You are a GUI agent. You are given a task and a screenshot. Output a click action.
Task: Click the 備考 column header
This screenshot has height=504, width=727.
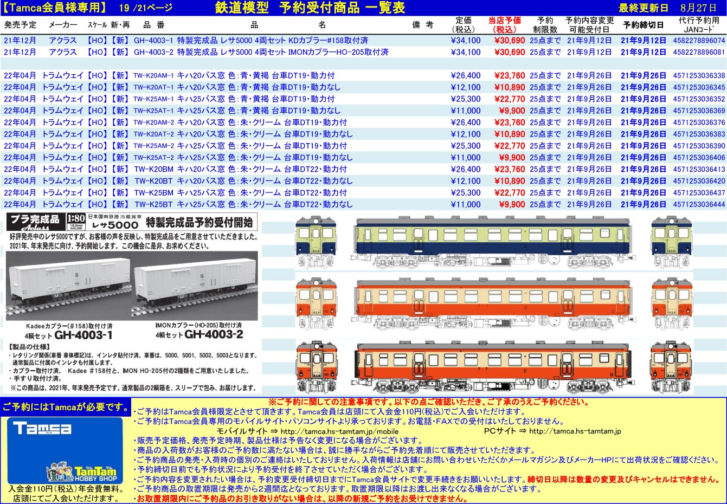tap(423, 25)
